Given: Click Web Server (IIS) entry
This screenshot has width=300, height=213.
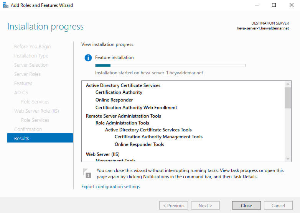Looking at the screenshot, I should pyautogui.click(x=103, y=154).
